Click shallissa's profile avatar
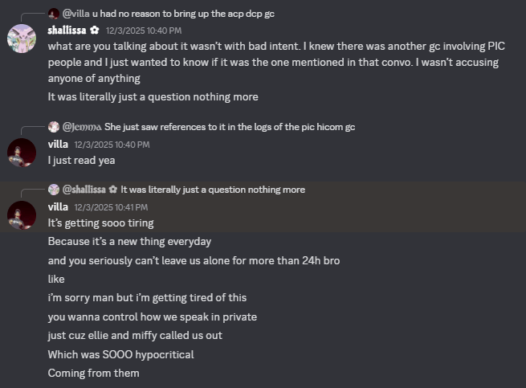Screen dimensions: 526x388 (22, 38)
